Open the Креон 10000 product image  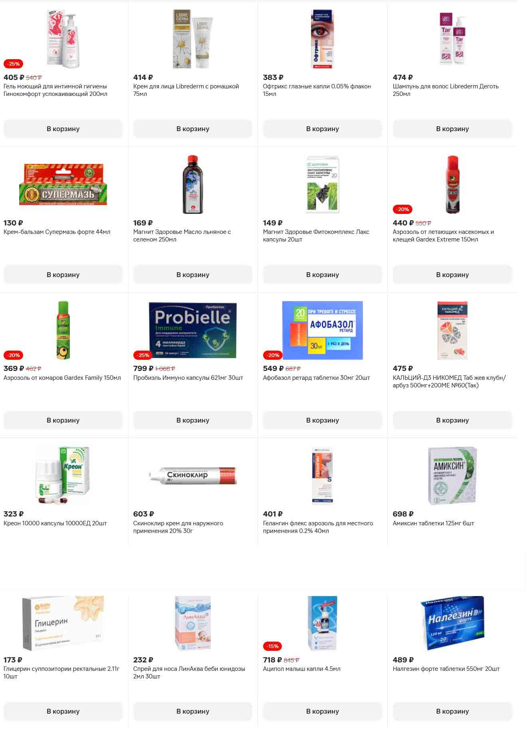pos(63,476)
